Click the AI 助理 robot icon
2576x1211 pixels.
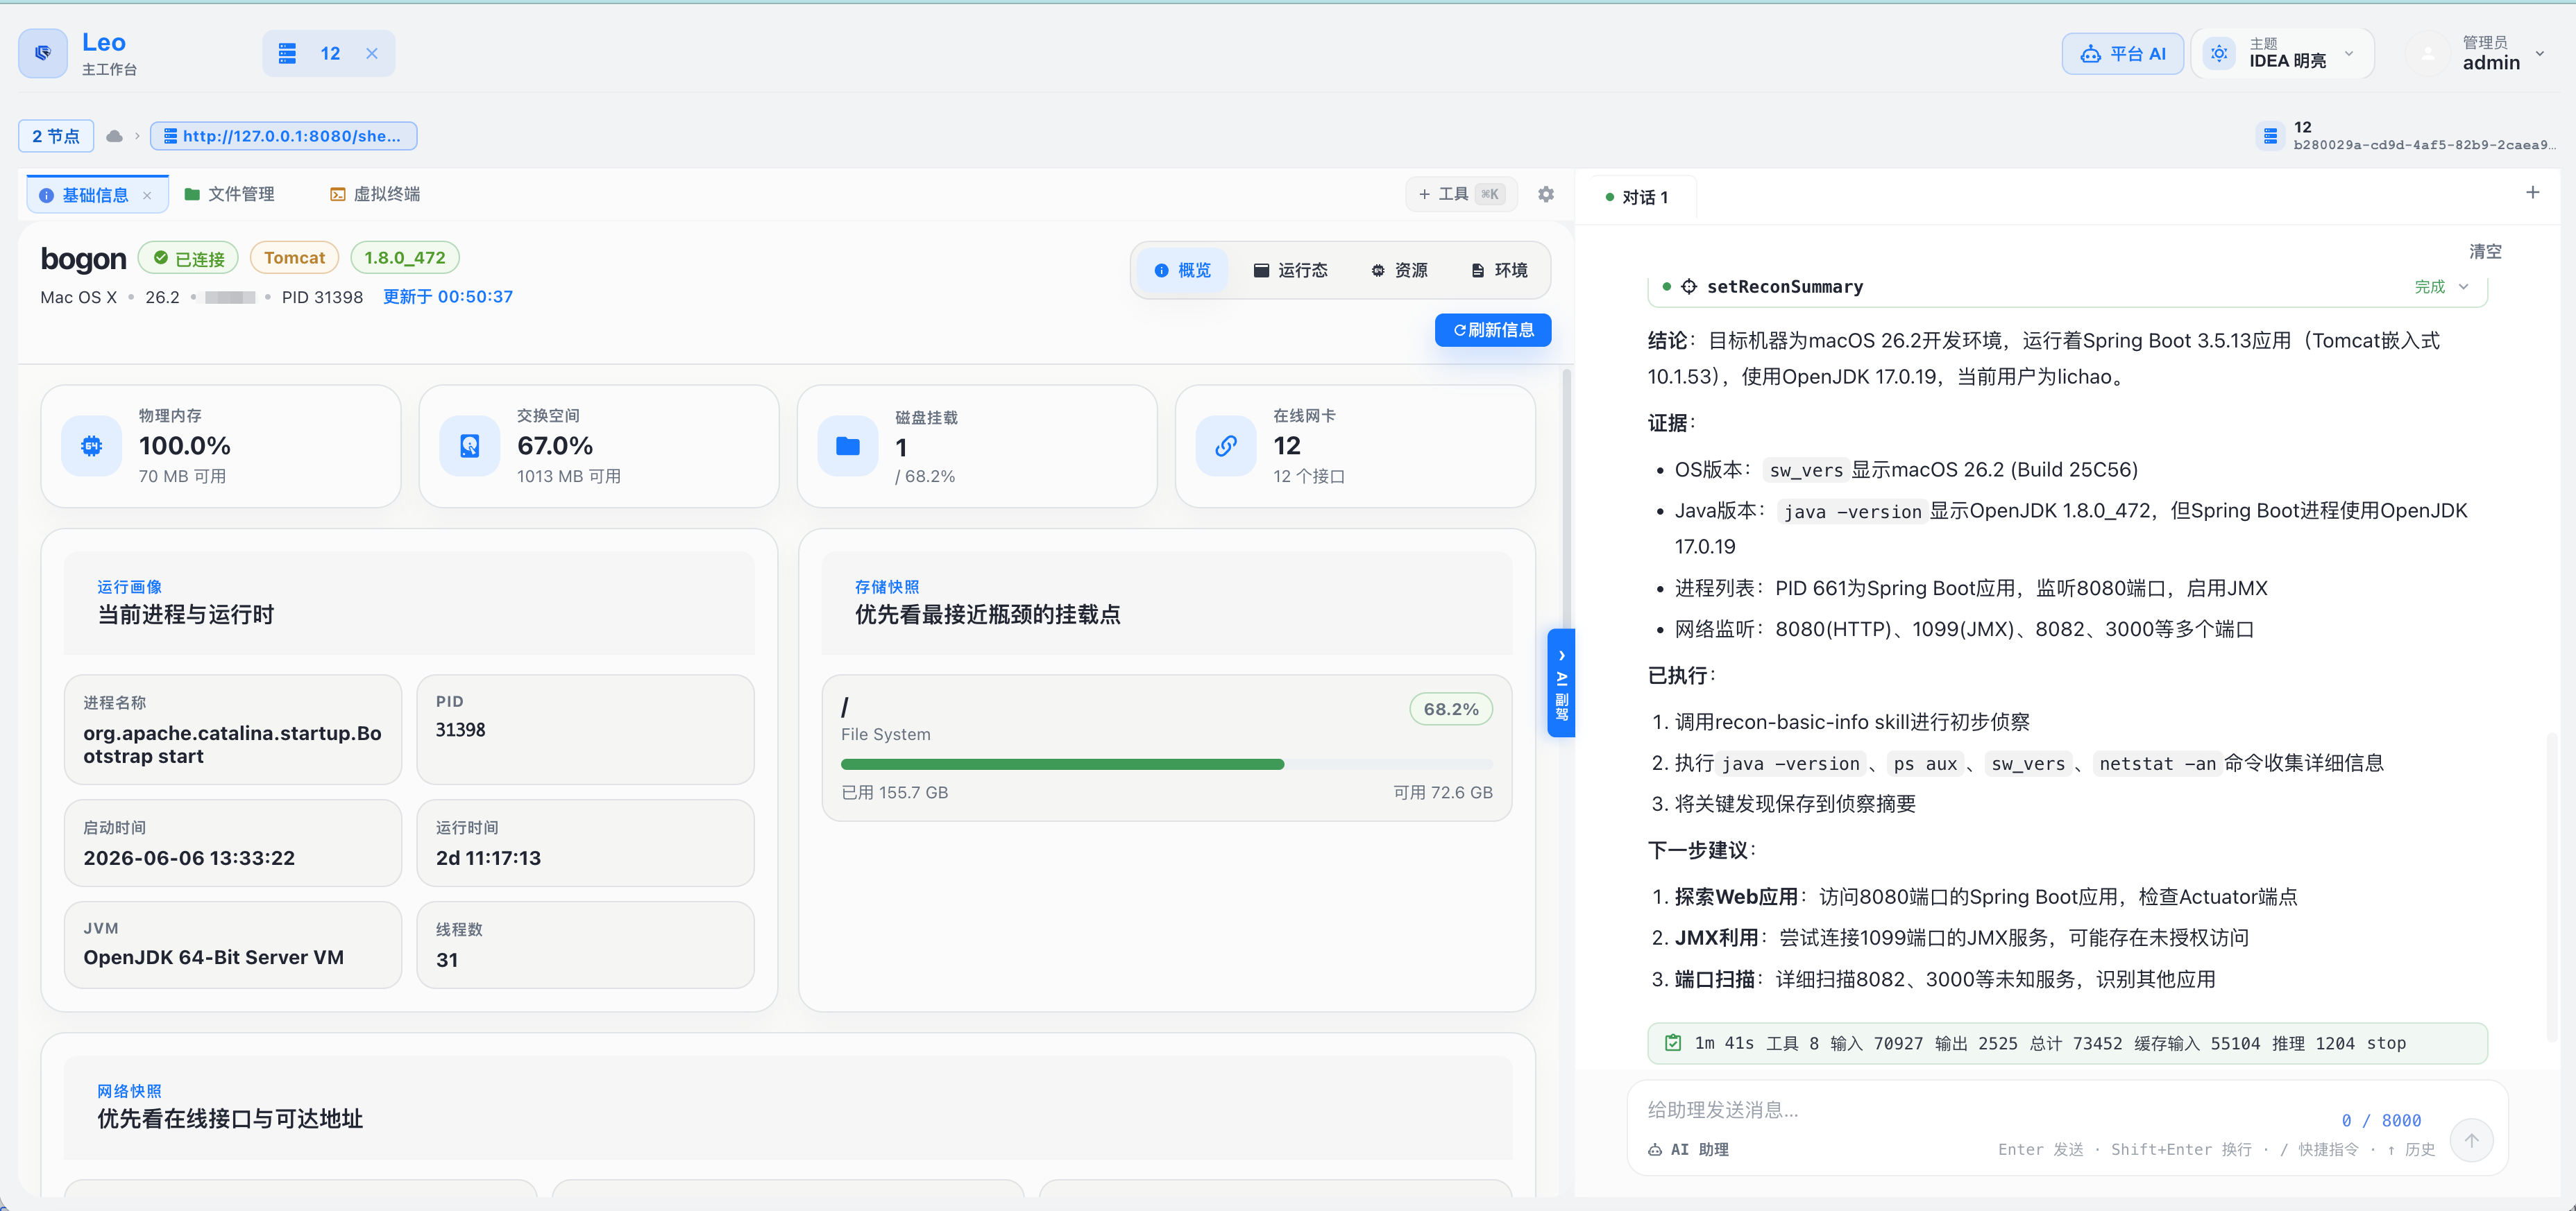click(1656, 1150)
